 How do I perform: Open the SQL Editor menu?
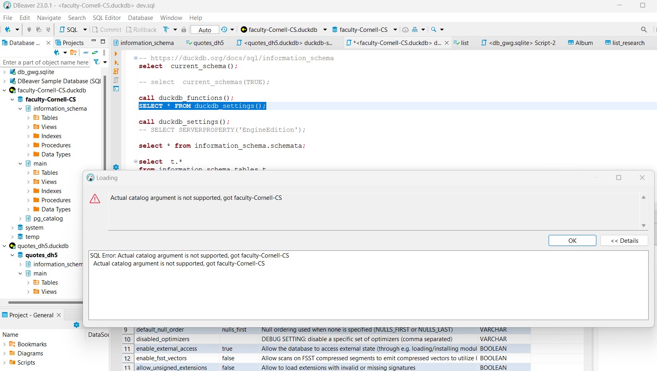pyautogui.click(x=106, y=18)
